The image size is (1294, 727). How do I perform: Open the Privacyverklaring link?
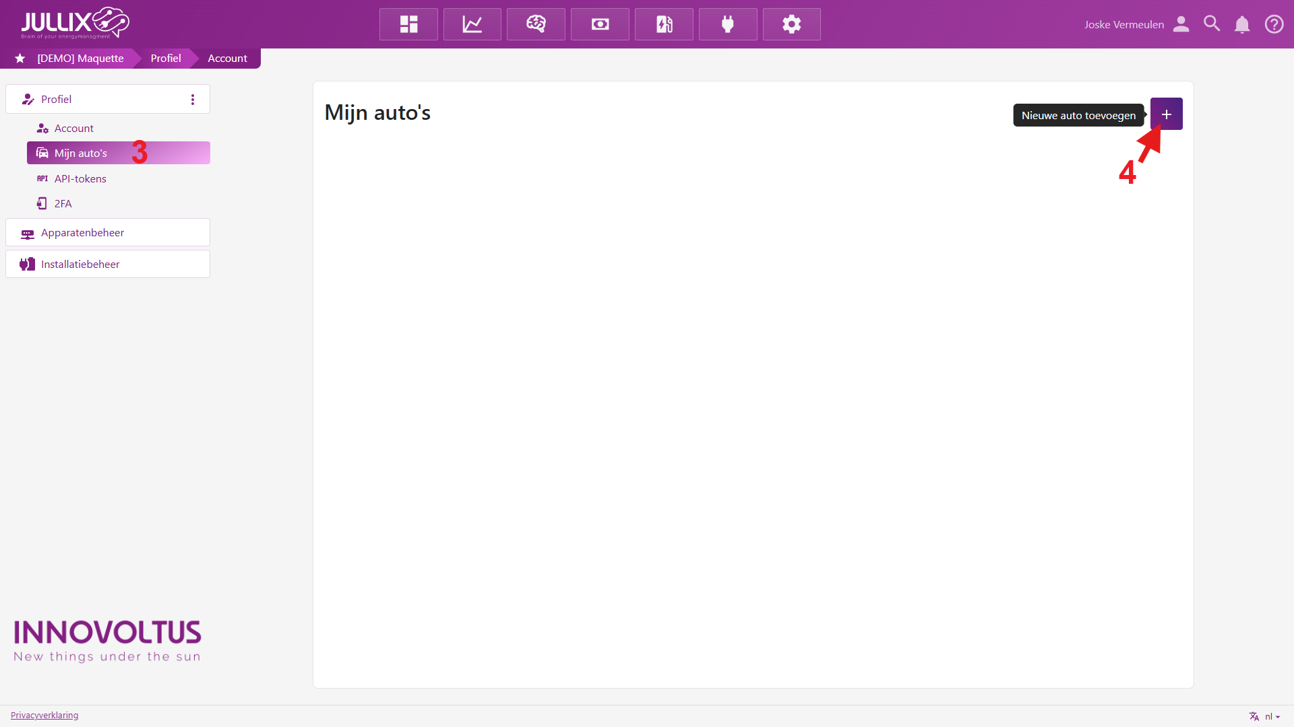[44, 716]
